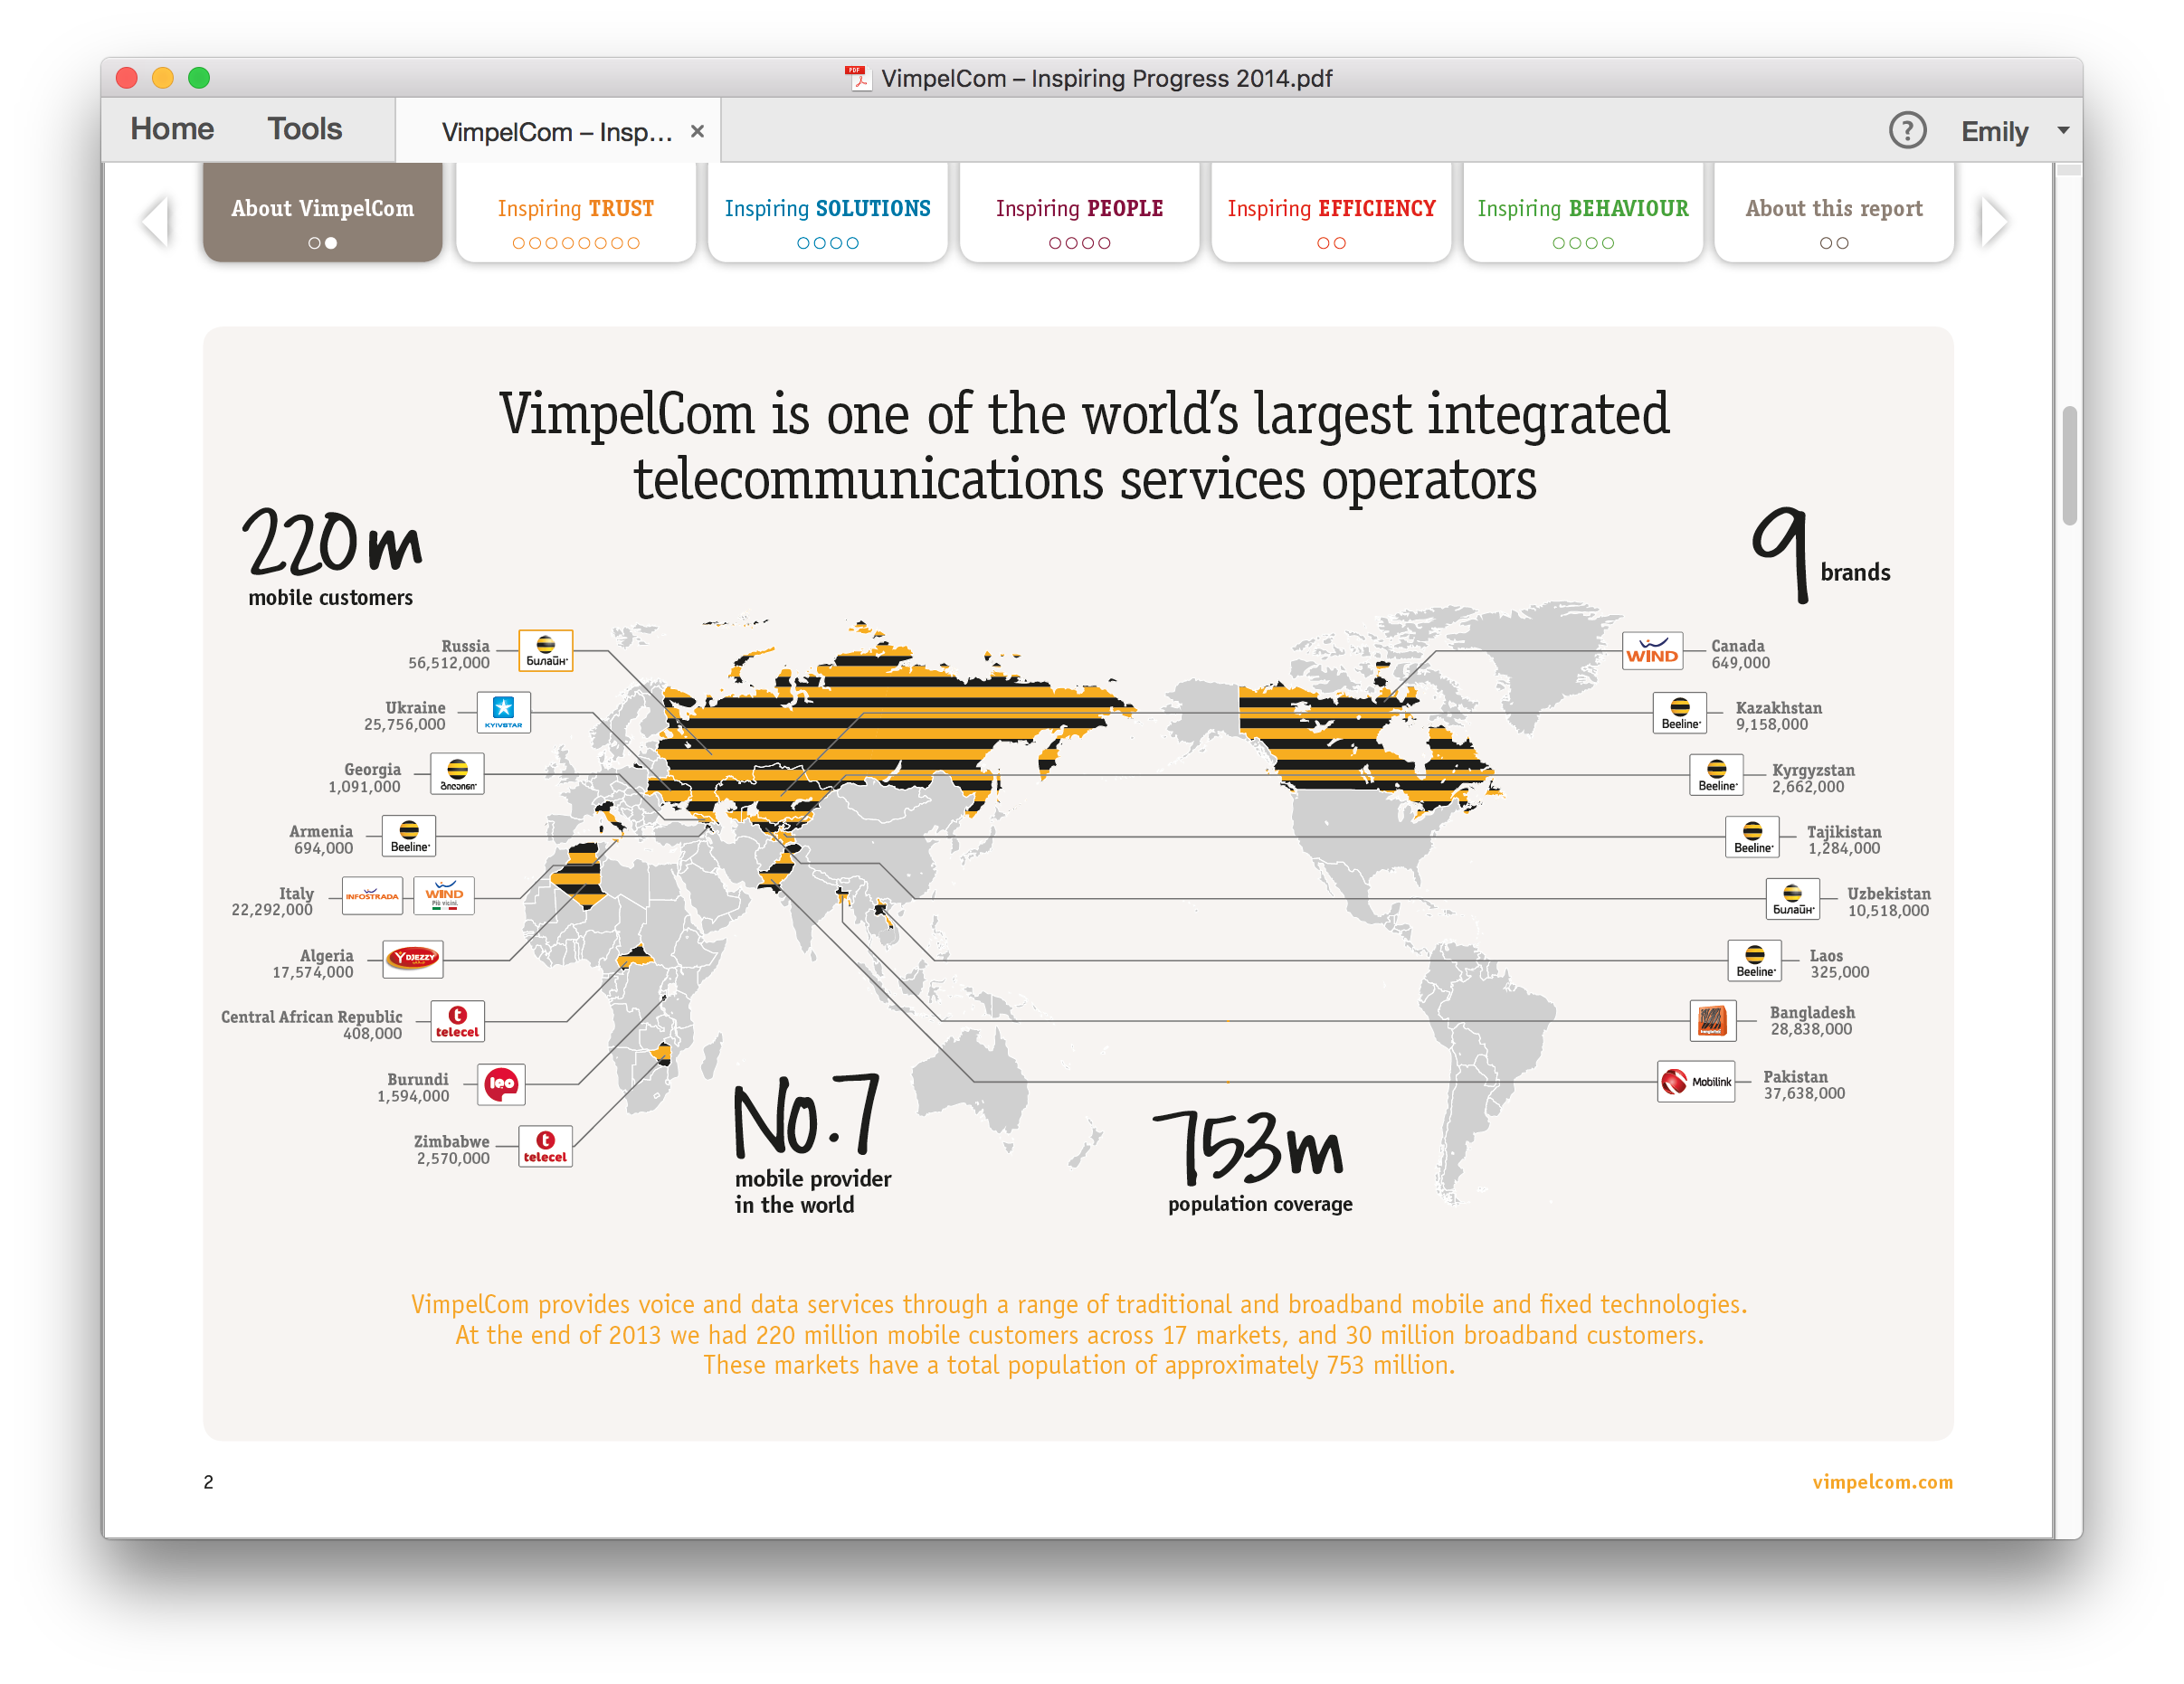This screenshot has height=1684, width=2184.
Task: Open the Help question mark icon
Action: [x=1906, y=130]
